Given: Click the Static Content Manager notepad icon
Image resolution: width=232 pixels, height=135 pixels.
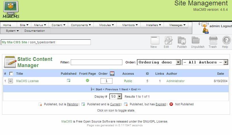Looking at the screenshot, I should (x=10, y=62).
